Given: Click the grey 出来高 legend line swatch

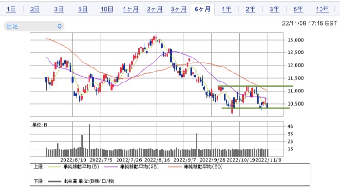Looking at the screenshot, I should tap(54, 182).
